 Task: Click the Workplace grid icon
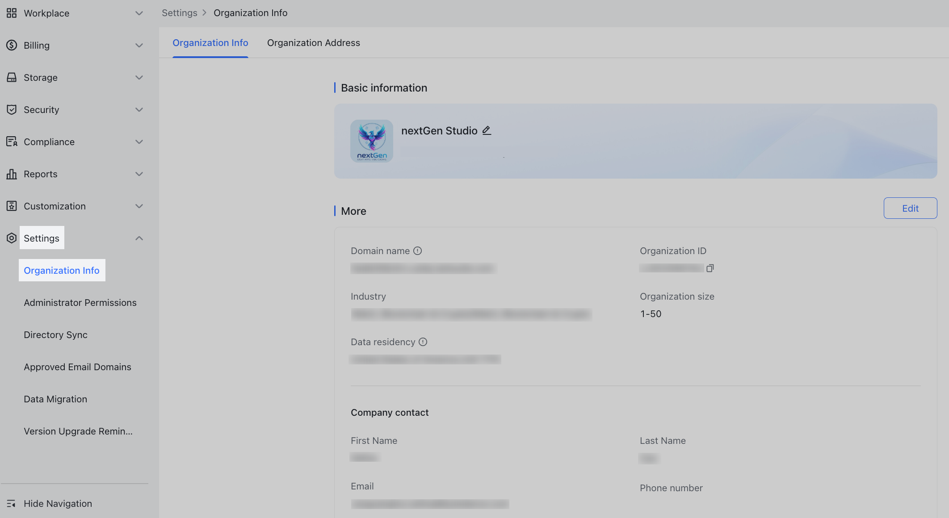[x=12, y=13]
